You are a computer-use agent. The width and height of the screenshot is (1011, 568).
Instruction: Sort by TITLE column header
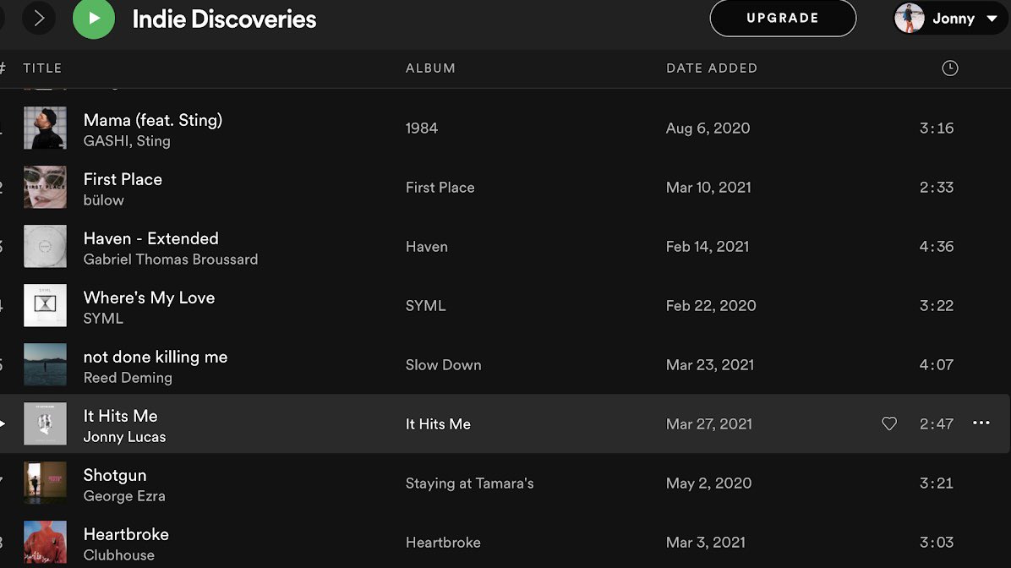pos(42,68)
